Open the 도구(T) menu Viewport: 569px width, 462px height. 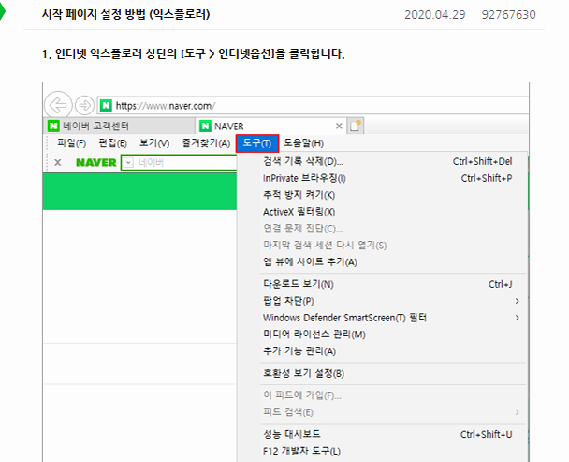257,143
